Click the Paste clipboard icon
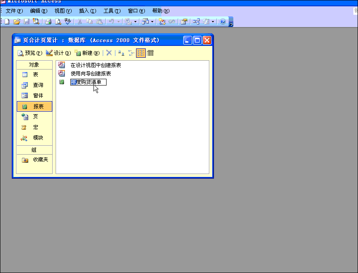Screen dimensions: 358x273 99,22
